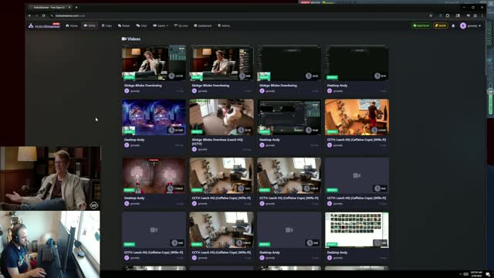Bookmark the page with the star icon
This screenshot has height=278, width=494.
click(x=431, y=15)
